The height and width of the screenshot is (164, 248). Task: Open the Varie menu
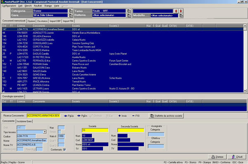pyautogui.click(x=57, y=6)
